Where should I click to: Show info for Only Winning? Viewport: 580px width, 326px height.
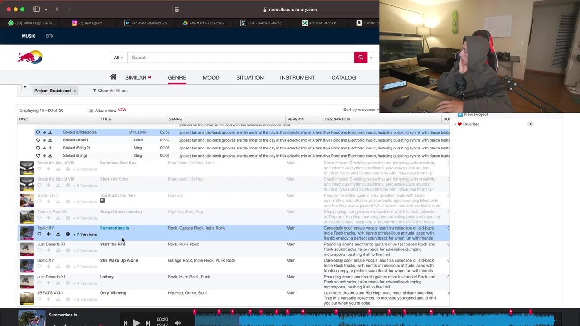[68, 299]
